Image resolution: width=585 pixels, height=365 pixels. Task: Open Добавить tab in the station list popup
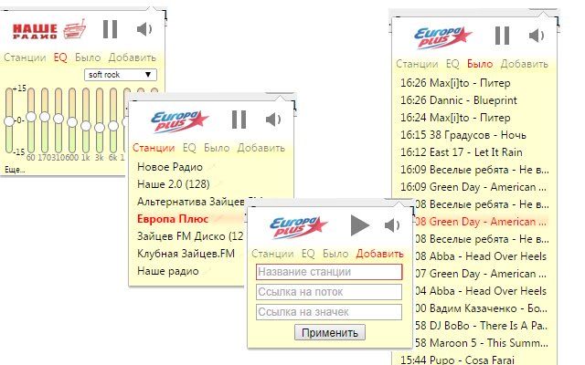(x=261, y=148)
